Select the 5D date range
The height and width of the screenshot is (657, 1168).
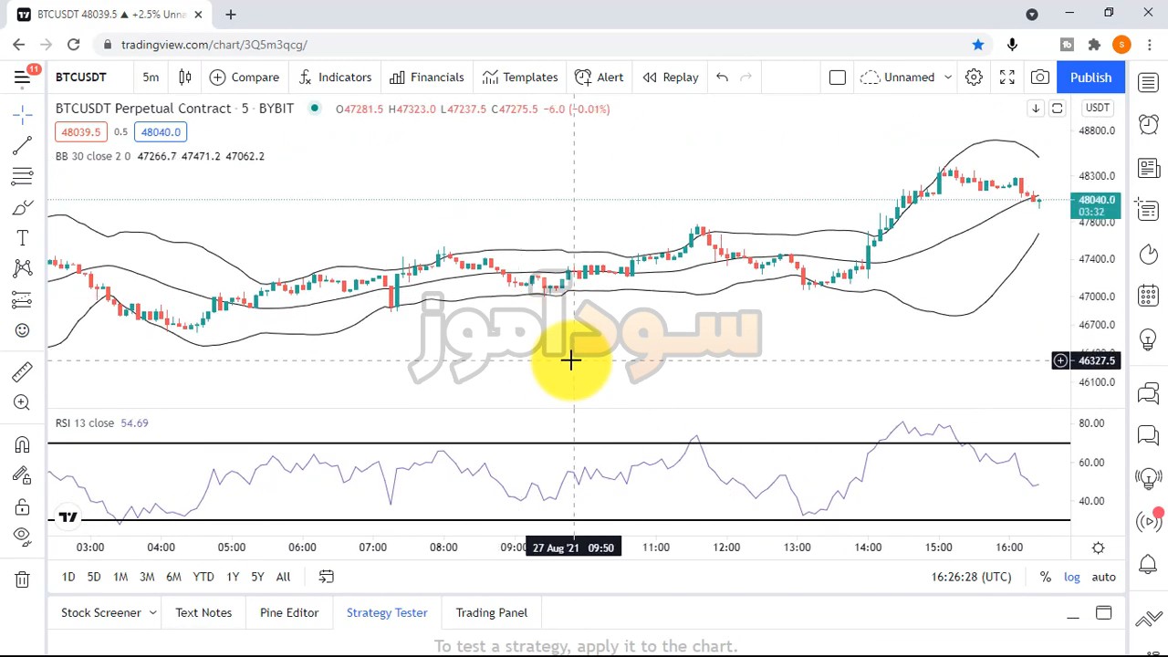(x=94, y=577)
